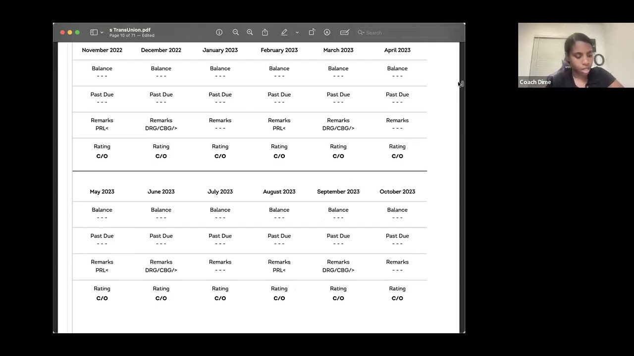Click the TransUnion.pdf window title
The image size is (634, 356).
click(130, 30)
